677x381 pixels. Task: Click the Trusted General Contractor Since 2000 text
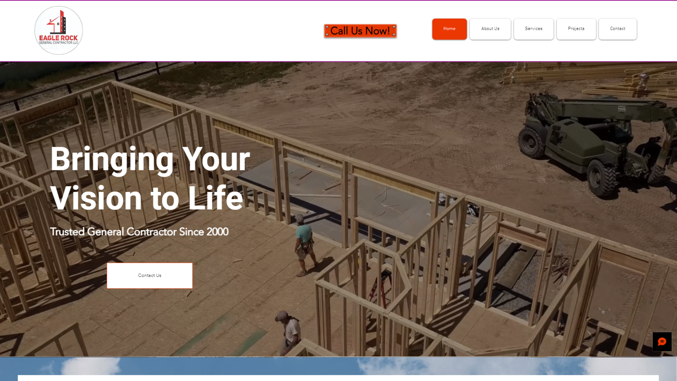(139, 232)
